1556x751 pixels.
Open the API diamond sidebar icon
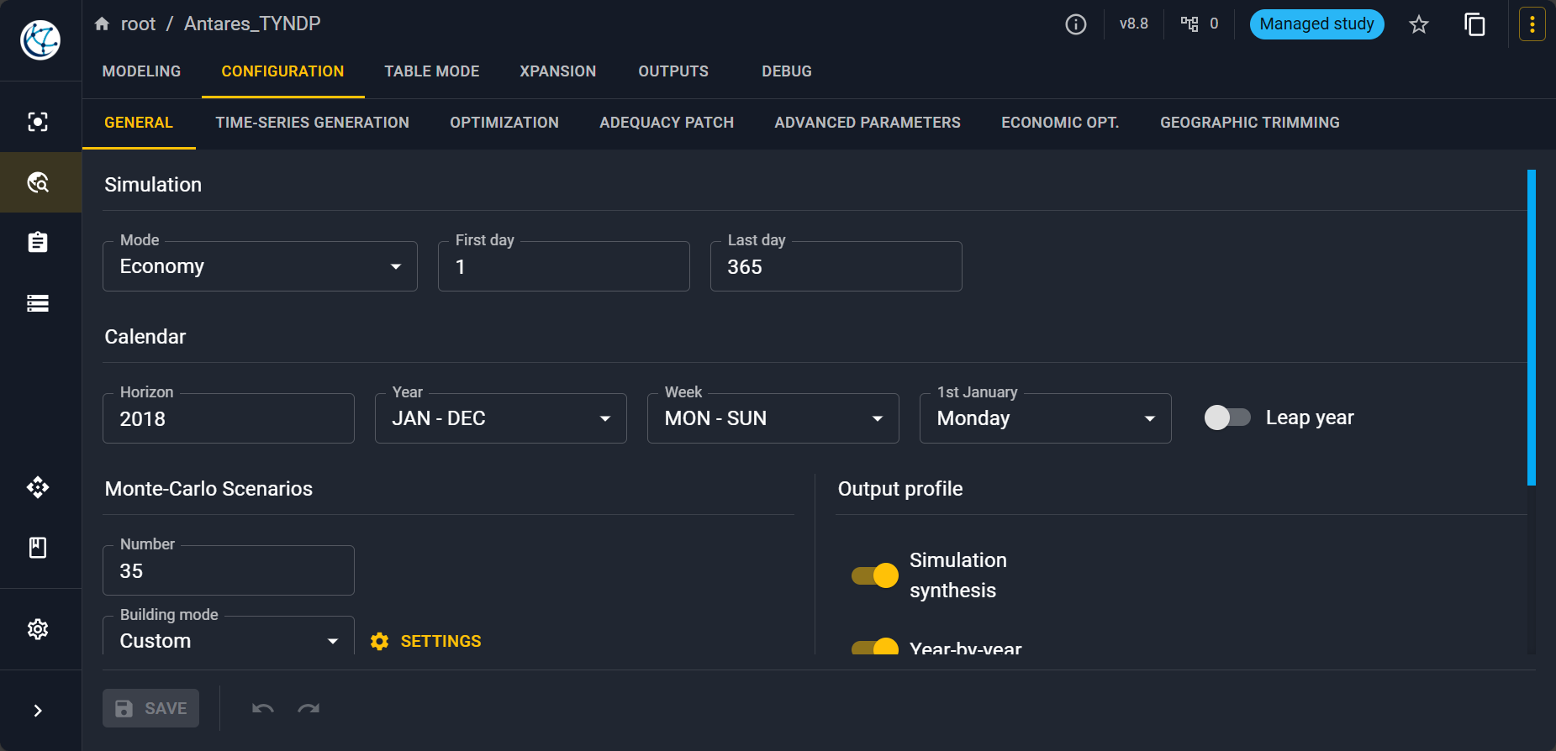coord(38,487)
